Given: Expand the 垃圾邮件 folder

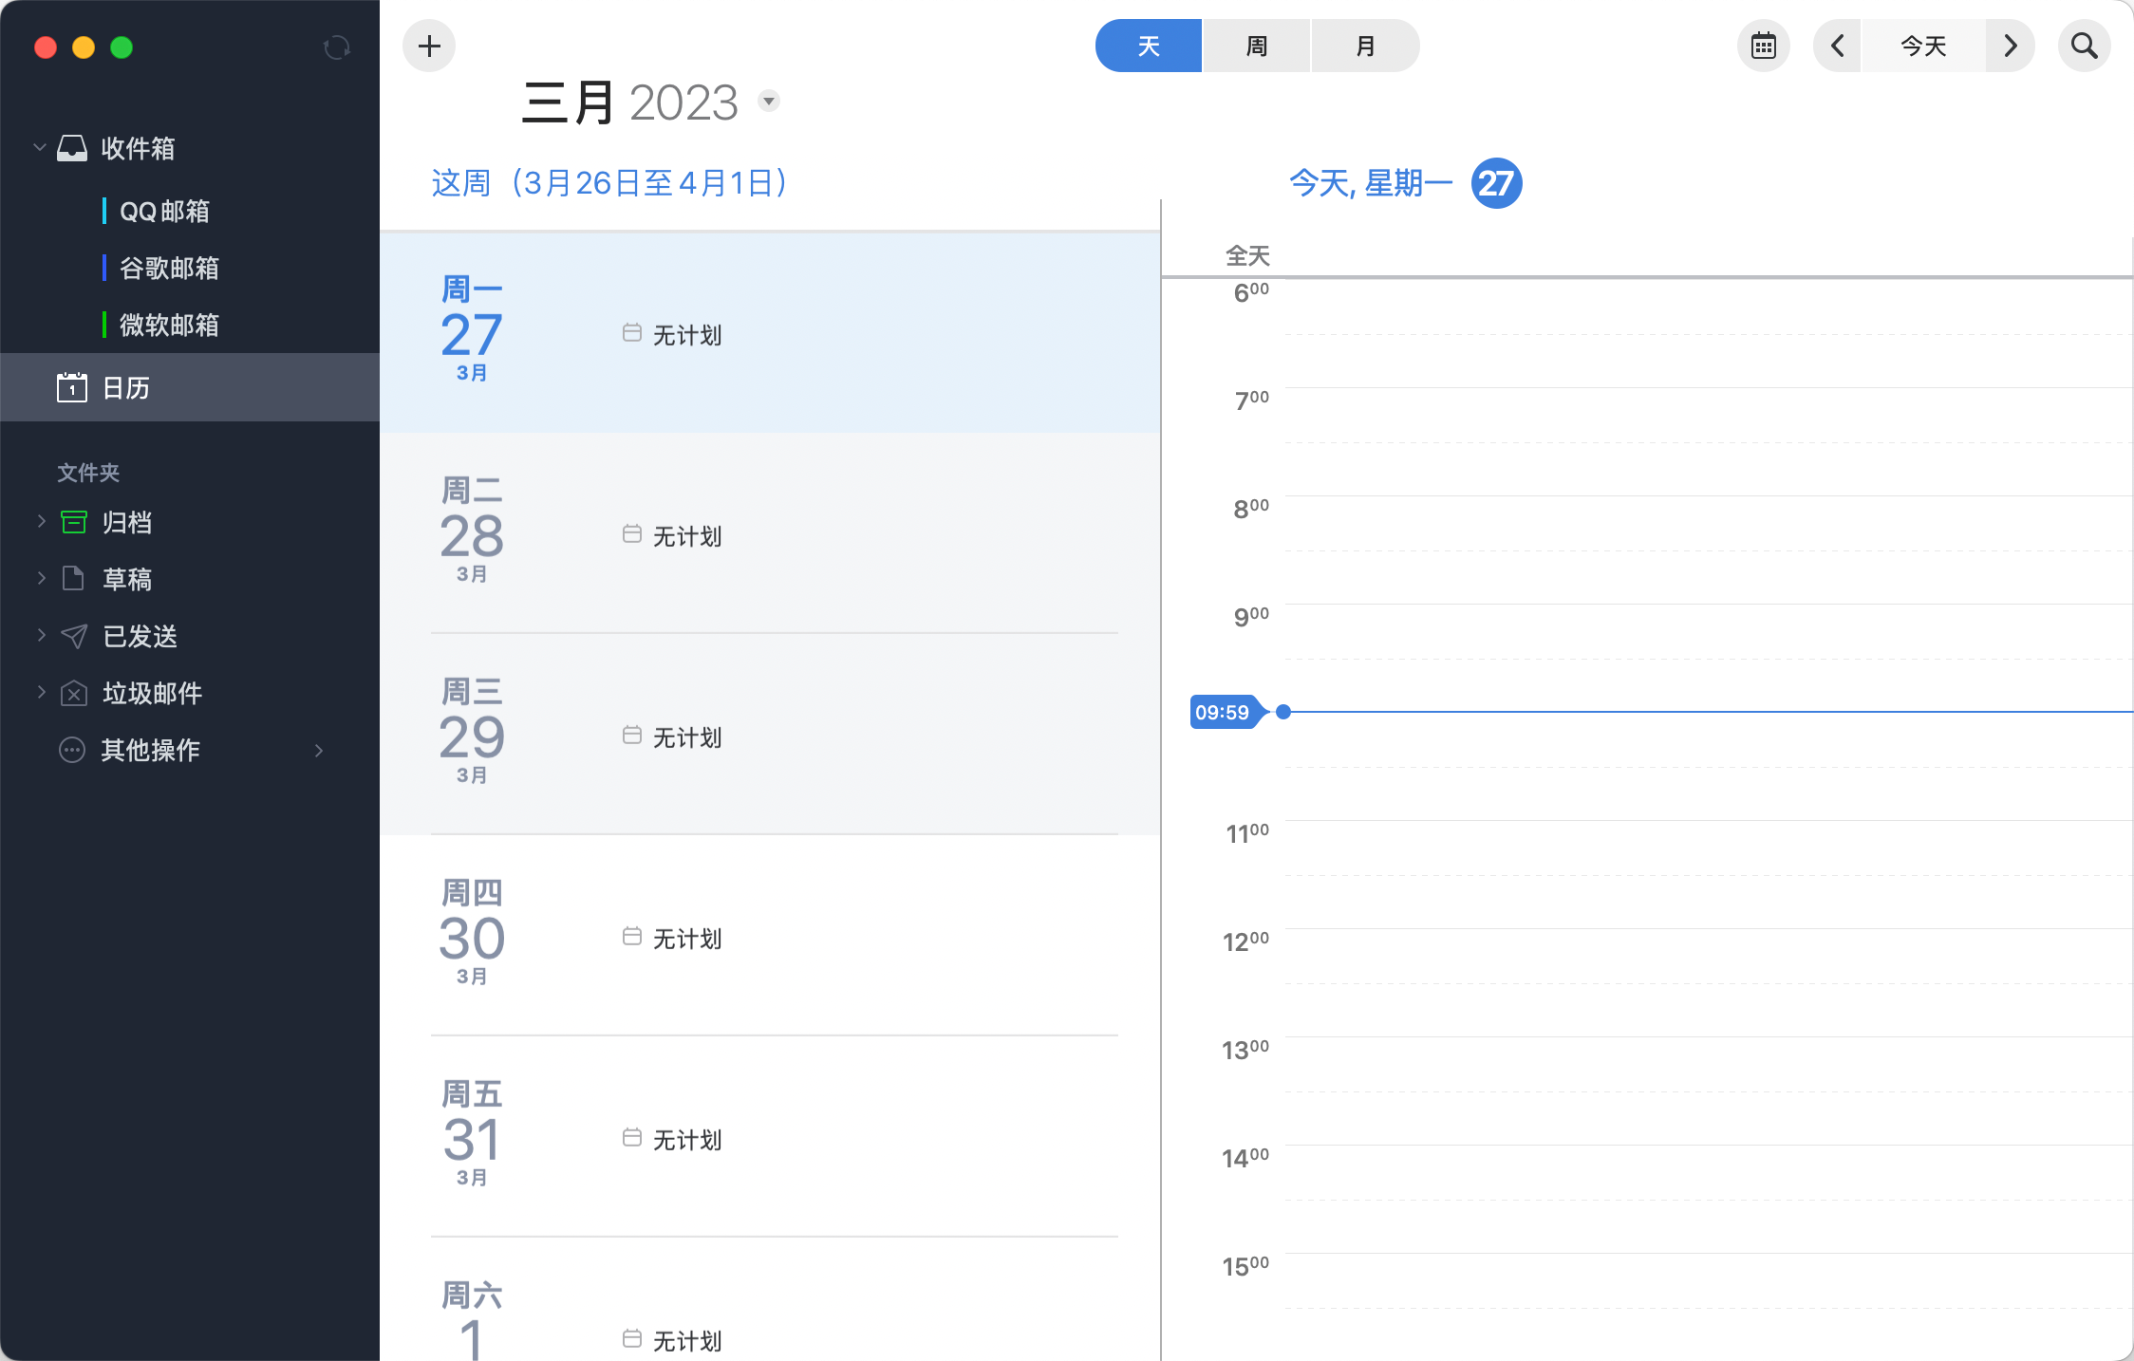Looking at the screenshot, I should click(41, 692).
